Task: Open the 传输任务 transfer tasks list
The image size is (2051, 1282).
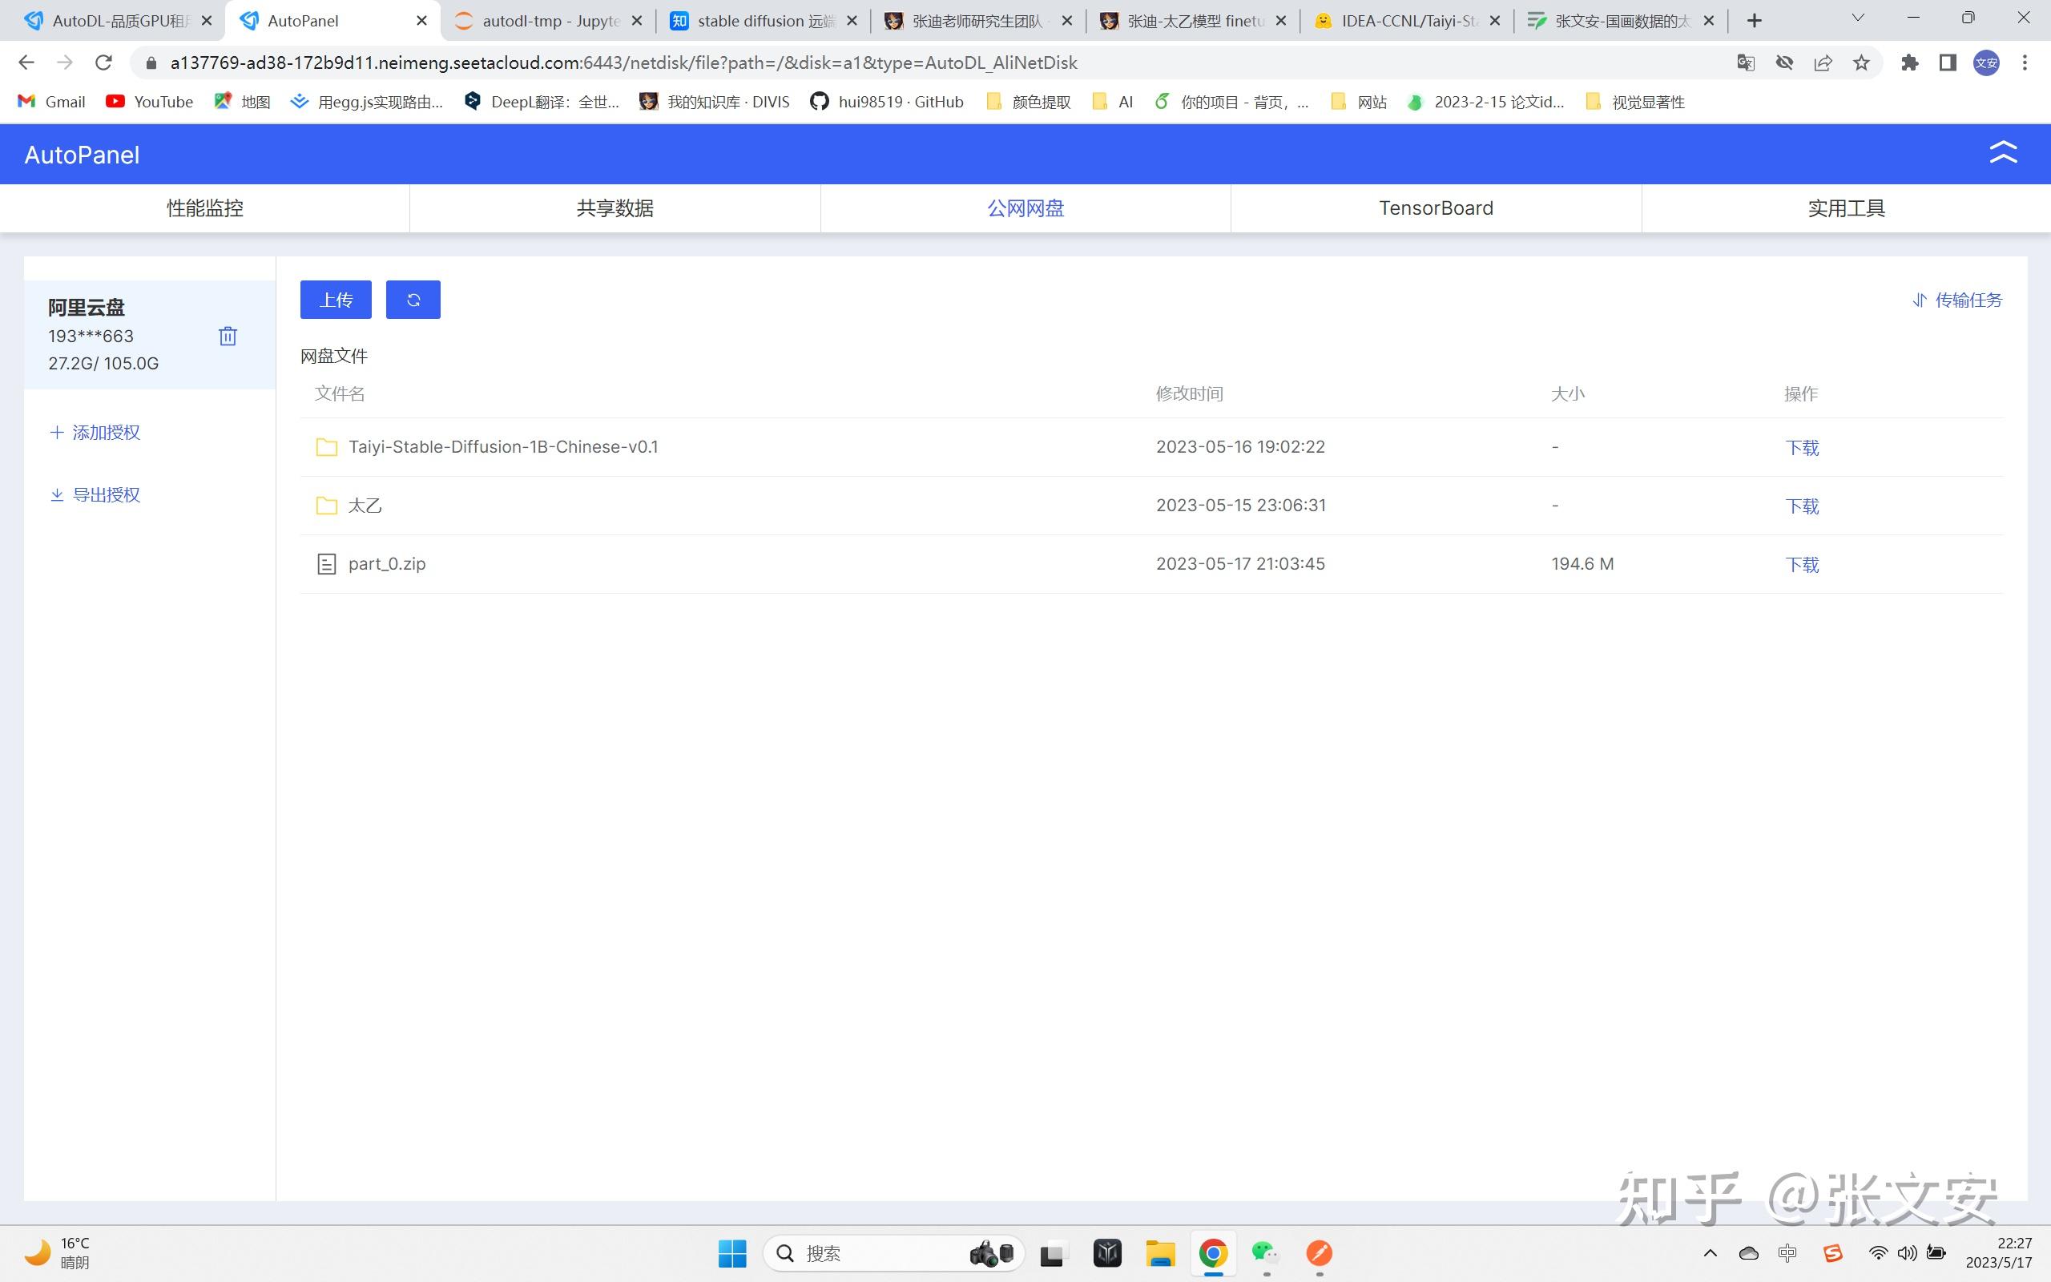Action: click(1958, 300)
